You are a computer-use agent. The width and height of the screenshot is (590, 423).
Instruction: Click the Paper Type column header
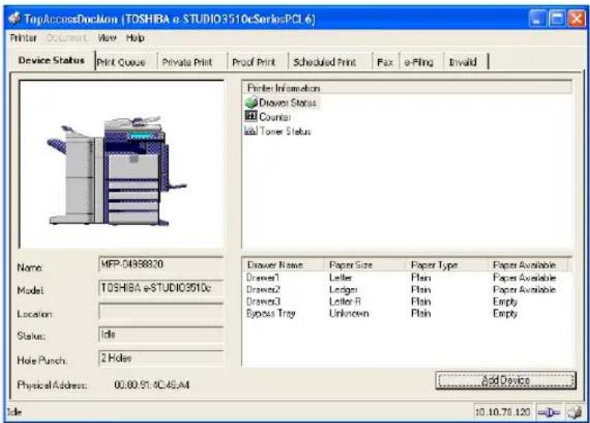(x=446, y=265)
